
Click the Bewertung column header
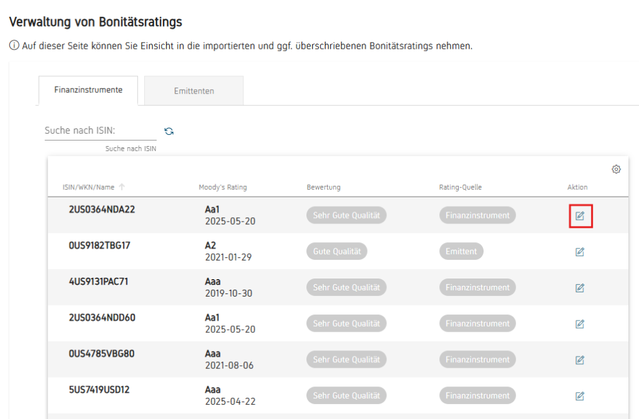pos(324,187)
